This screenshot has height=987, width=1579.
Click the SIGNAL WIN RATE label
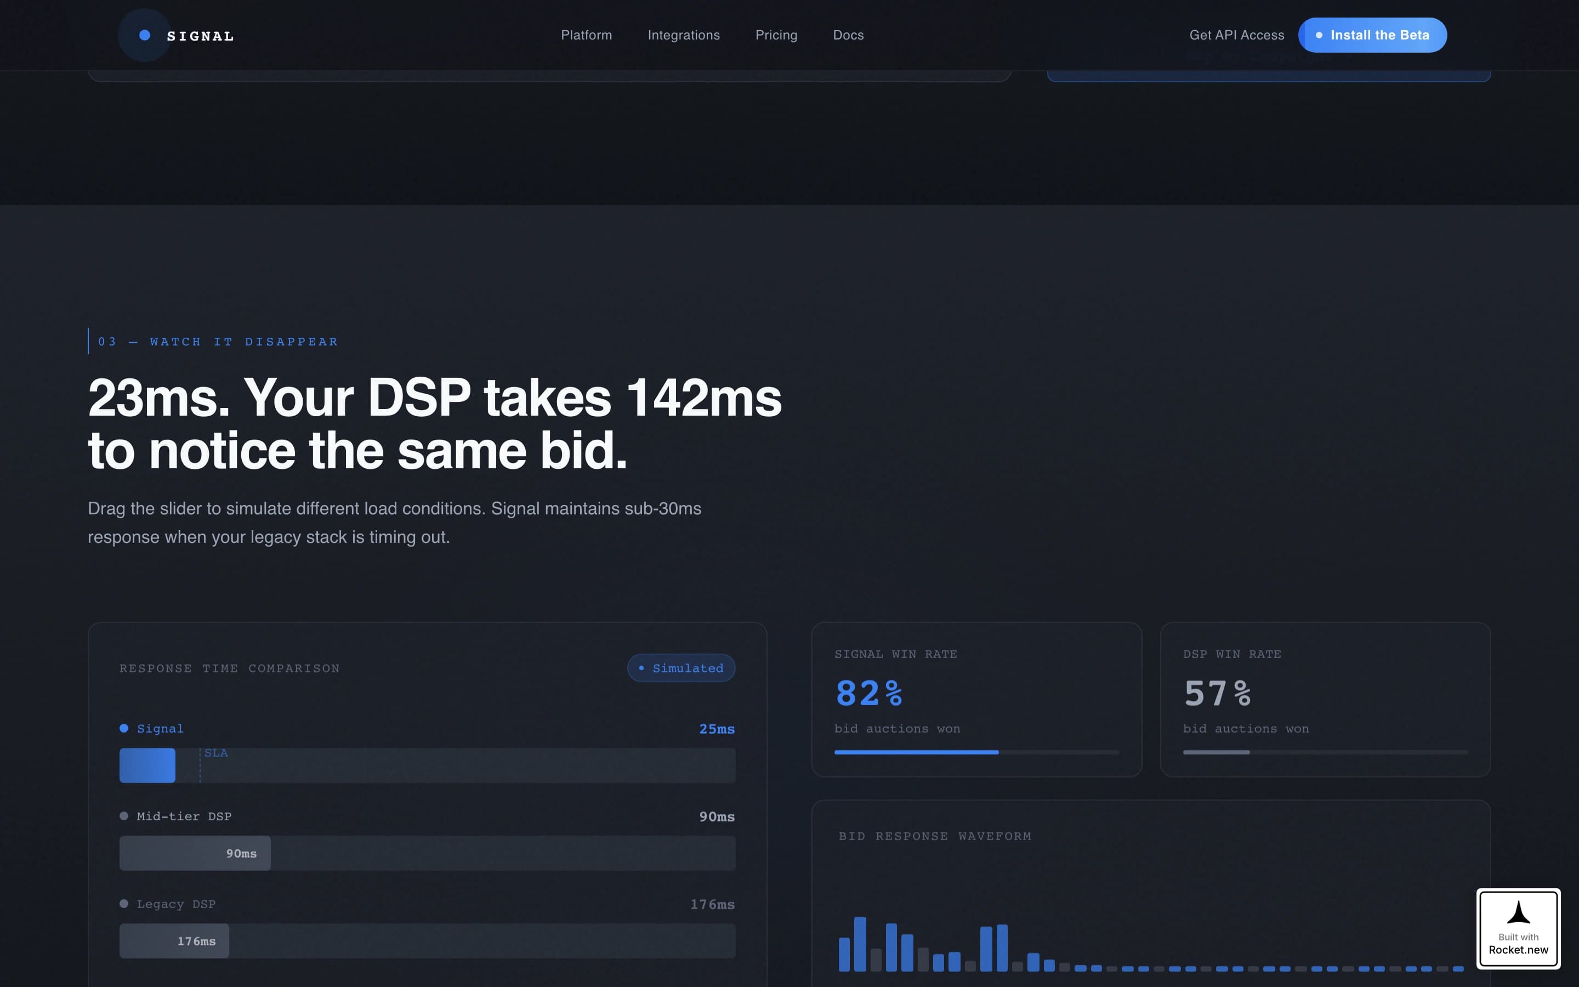(896, 654)
